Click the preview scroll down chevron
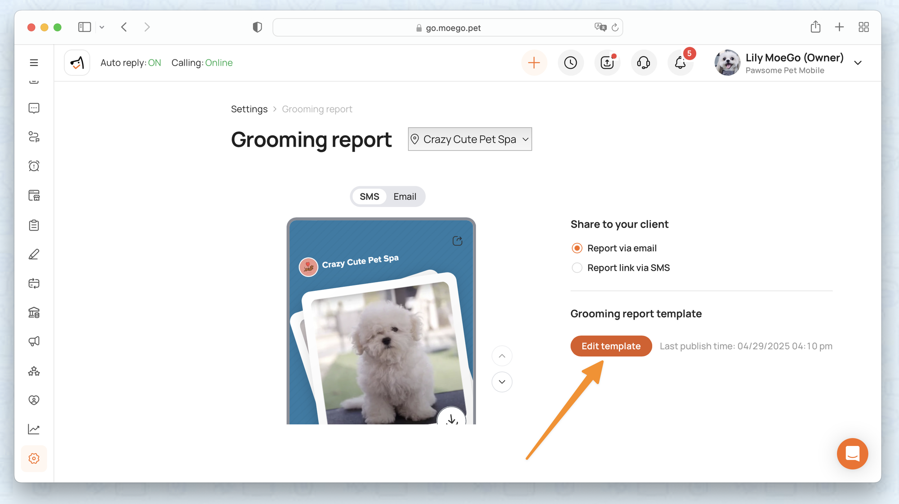 [502, 382]
